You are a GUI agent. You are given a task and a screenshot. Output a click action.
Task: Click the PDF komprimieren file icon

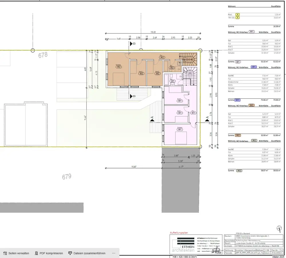[x=36, y=253]
